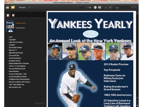Click '1962: 50th Anniversary' cover text
Image resolution: width=143 pixels, height=107 pixels.
(118, 95)
